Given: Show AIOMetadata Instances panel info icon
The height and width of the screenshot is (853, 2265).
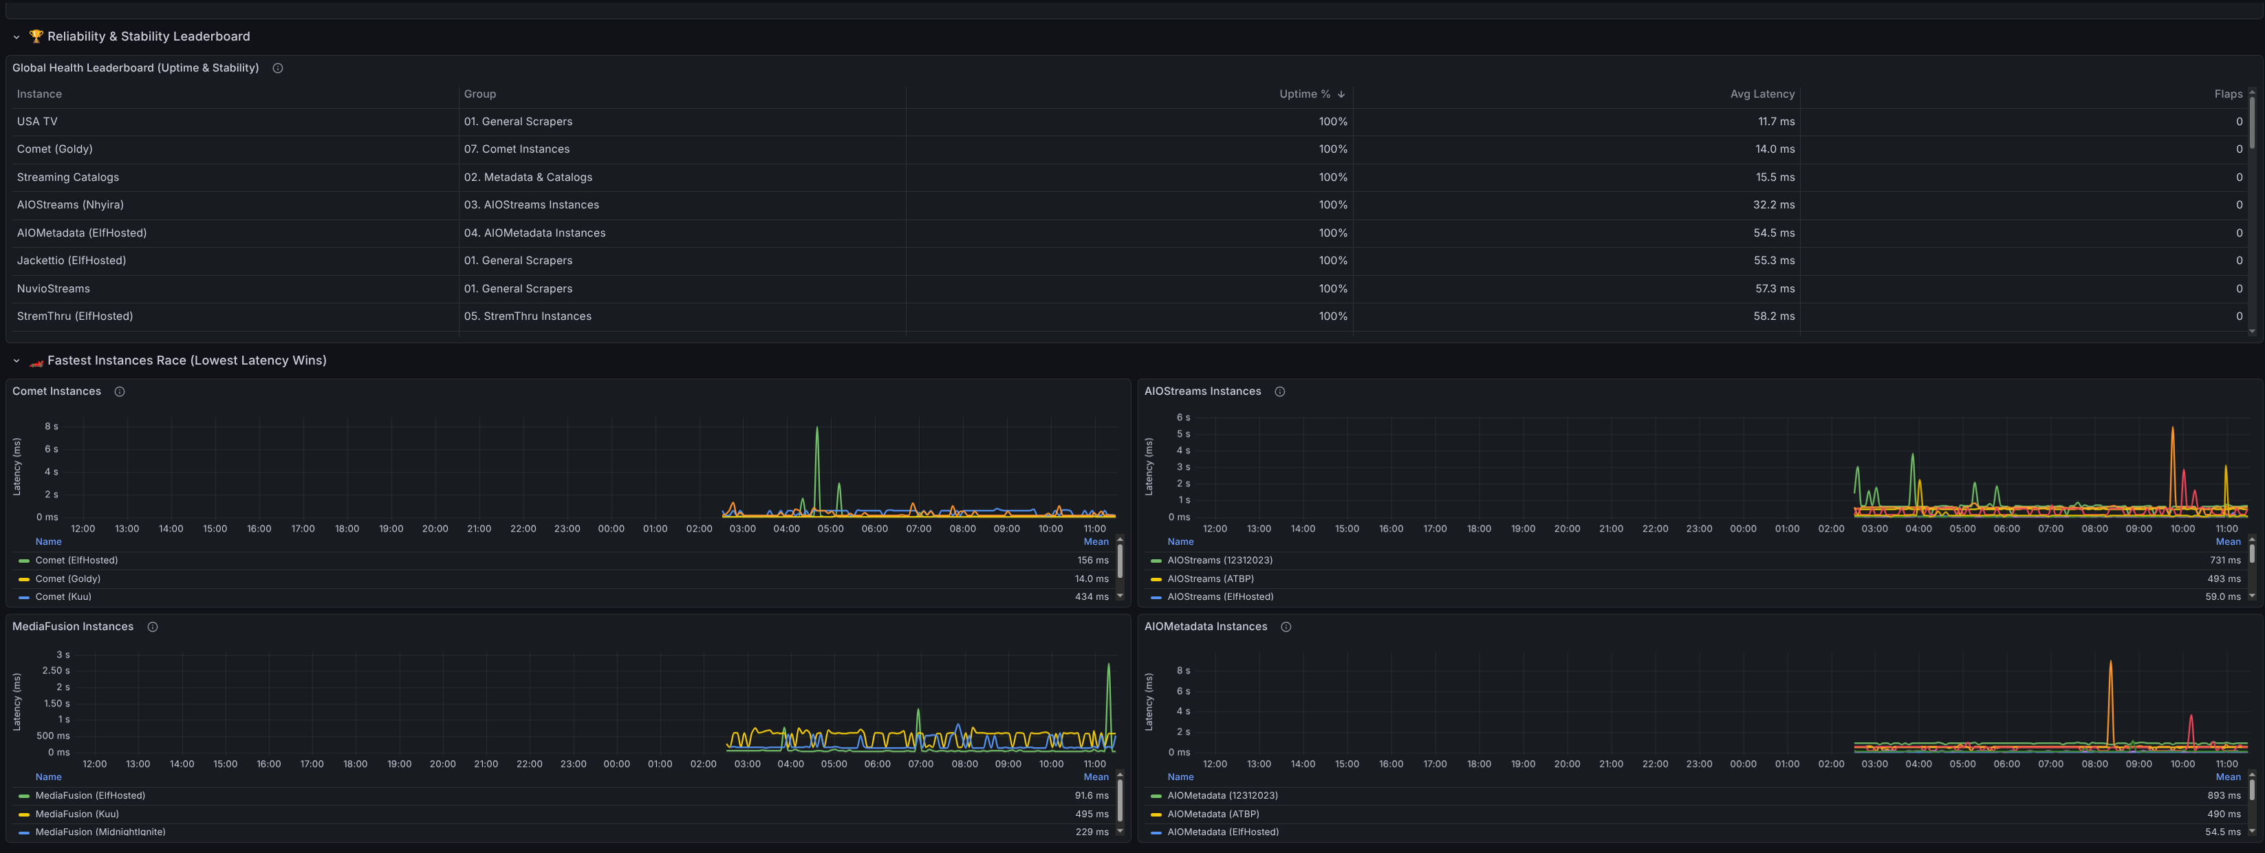Looking at the screenshot, I should click(x=1286, y=627).
